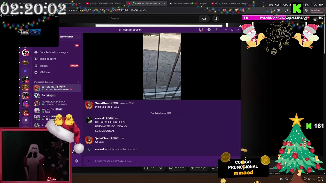Show hidden tray icons chevron
The image size is (326, 183).
point(276,179)
